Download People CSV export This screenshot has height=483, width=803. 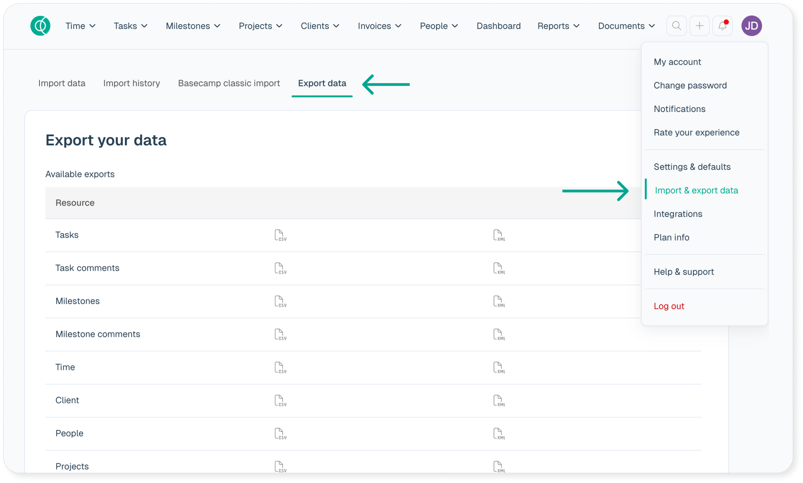280,434
